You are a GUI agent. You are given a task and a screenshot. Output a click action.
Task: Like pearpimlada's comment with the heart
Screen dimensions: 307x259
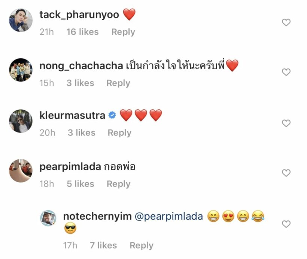pyautogui.click(x=286, y=173)
